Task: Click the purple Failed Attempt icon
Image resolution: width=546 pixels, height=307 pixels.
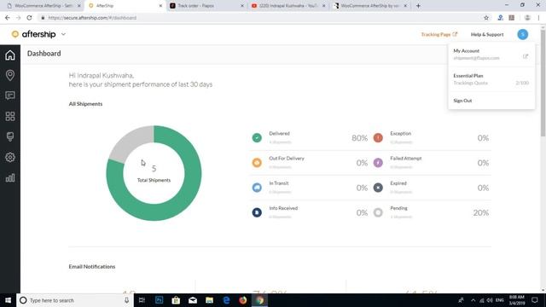Action: pyautogui.click(x=378, y=163)
